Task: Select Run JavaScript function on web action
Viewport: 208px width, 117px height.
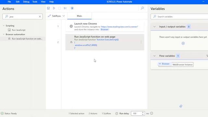Action: [25, 39]
